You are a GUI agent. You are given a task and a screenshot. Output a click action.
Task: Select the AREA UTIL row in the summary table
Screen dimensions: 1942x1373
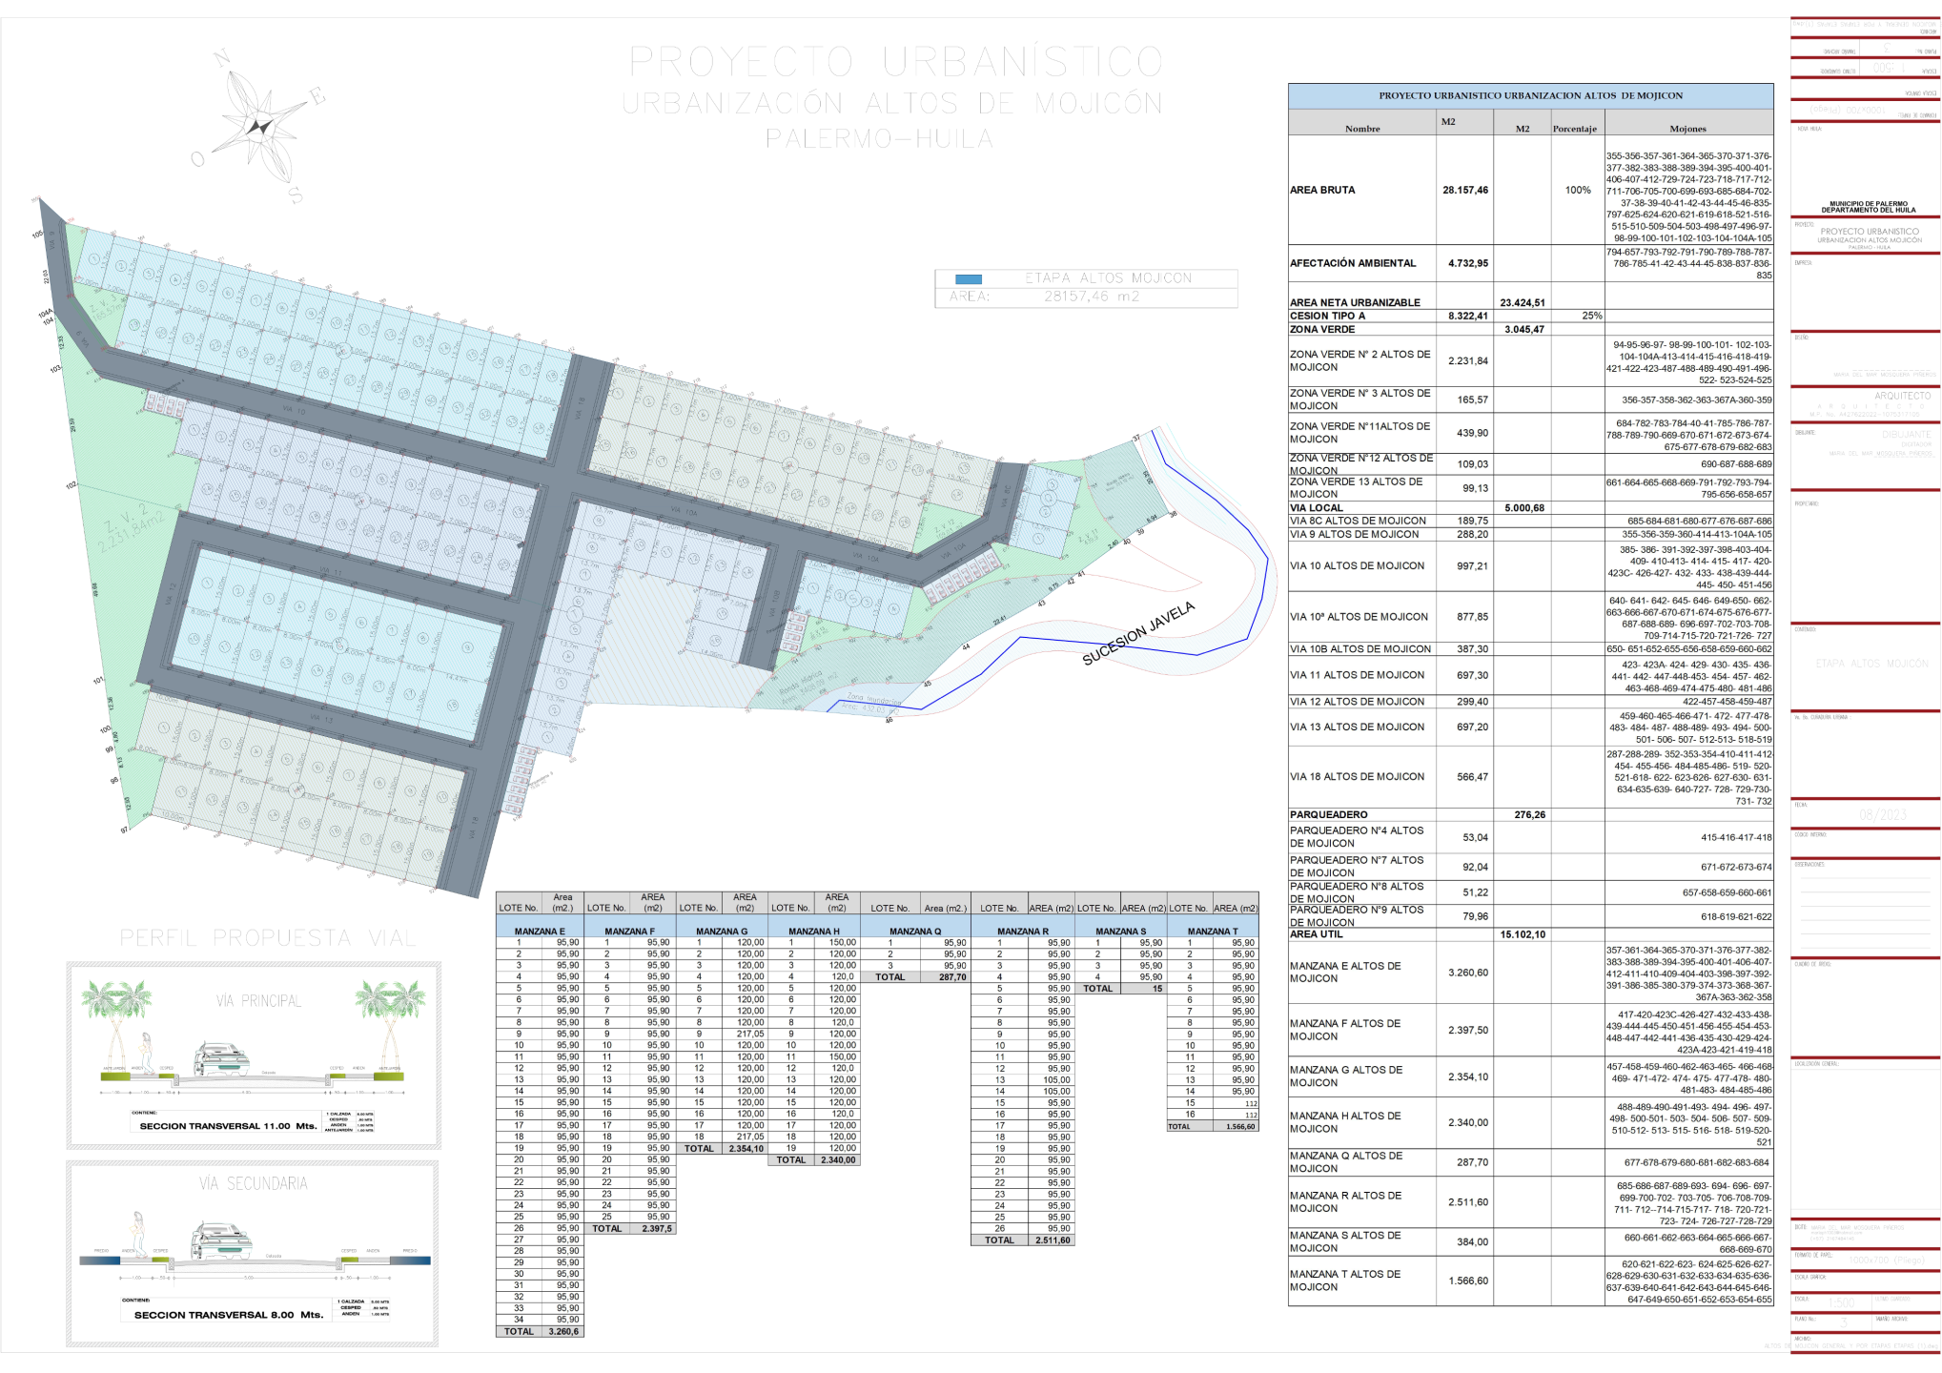click(x=1317, y=934)
